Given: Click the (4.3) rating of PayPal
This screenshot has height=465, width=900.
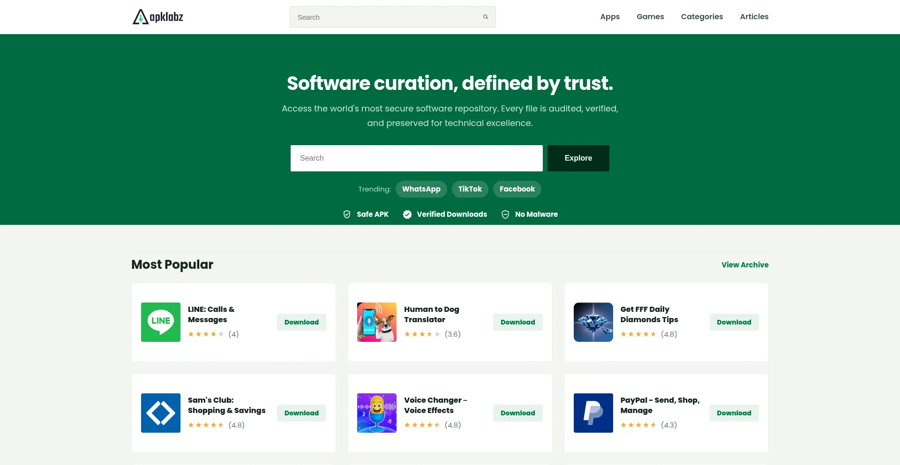Looking at the screenshot, I should pos(669,425).
